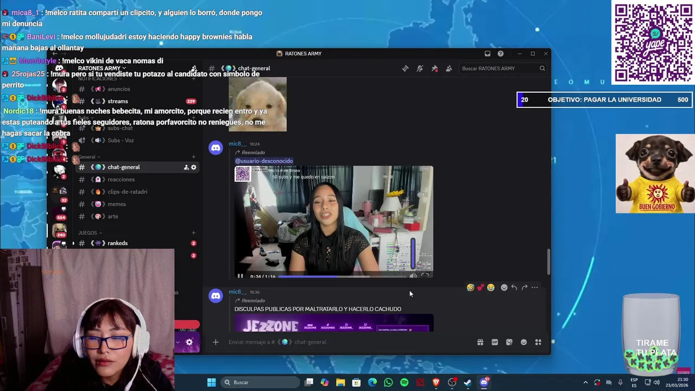Open the reacciones channel
The image size is (695, 391).
138,180
